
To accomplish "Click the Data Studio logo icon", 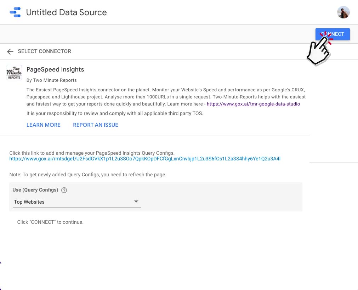I will (x=15, y=12).
